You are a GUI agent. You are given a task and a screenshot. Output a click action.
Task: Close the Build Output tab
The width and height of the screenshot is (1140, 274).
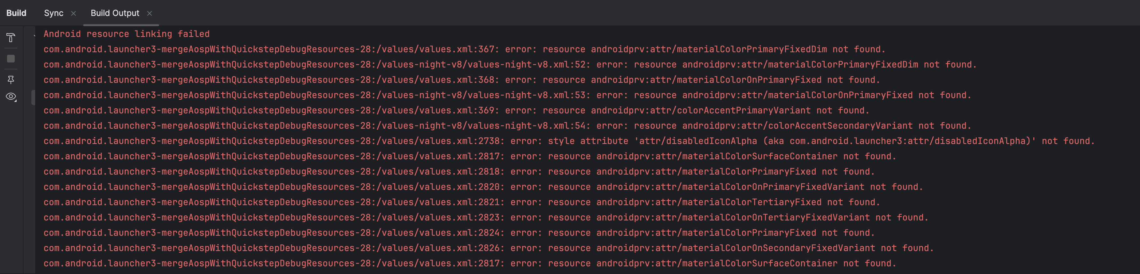[x=150, y=14]
